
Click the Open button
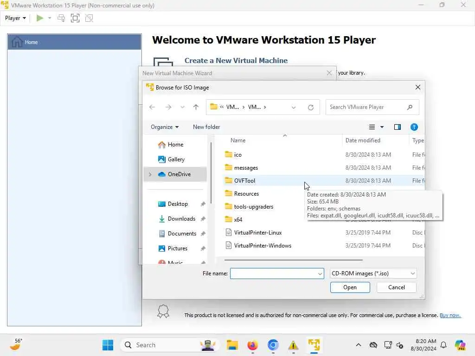(x=350, y=287)
